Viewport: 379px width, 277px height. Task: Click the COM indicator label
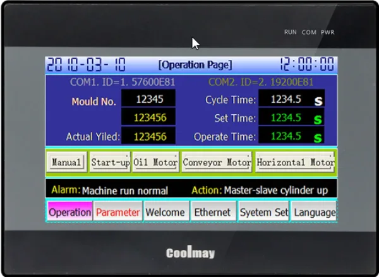(309, 32)
